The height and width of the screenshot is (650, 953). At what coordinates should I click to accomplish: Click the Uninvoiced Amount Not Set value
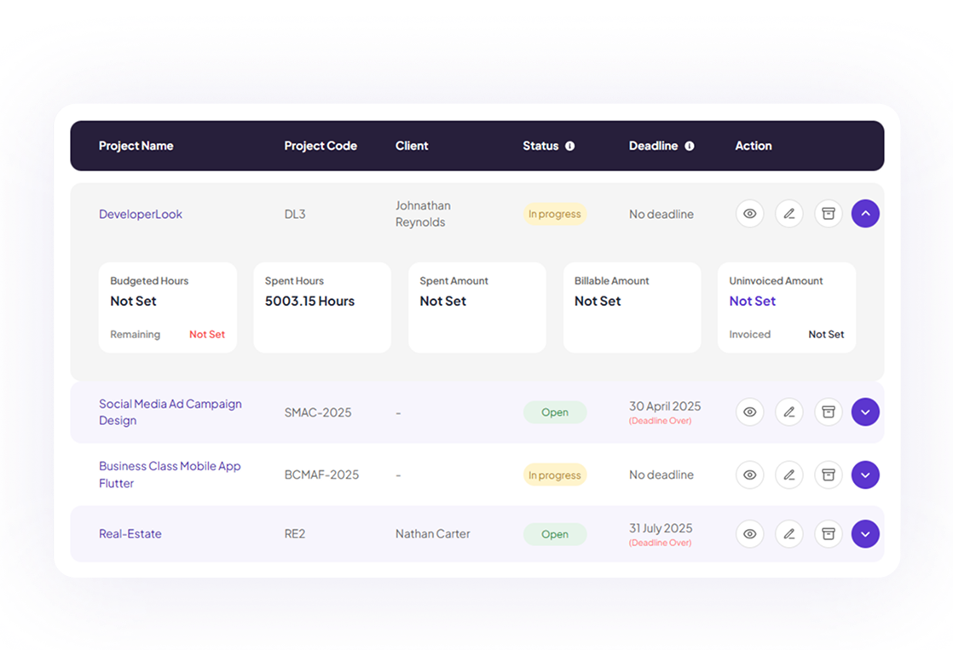752,301
